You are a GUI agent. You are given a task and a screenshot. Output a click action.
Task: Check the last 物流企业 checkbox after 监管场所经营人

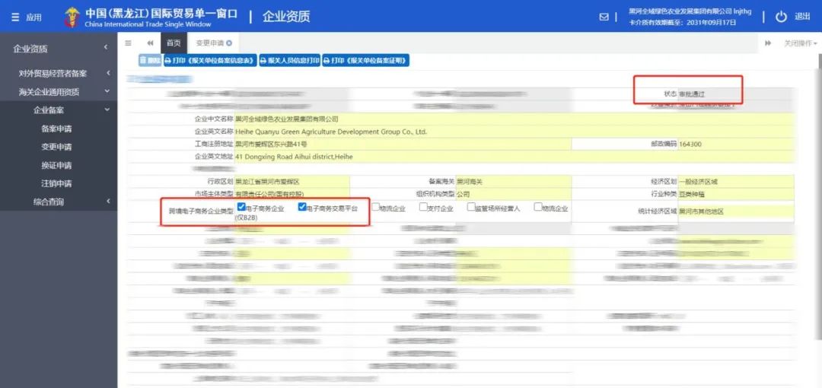pyautogui.click(x=538, y=207)
